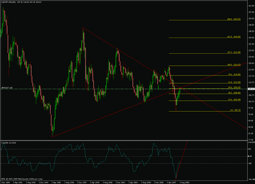The image size is (255, 184).
Task: Click the 1 Dec 1993 date label
Action: point(44,182)
